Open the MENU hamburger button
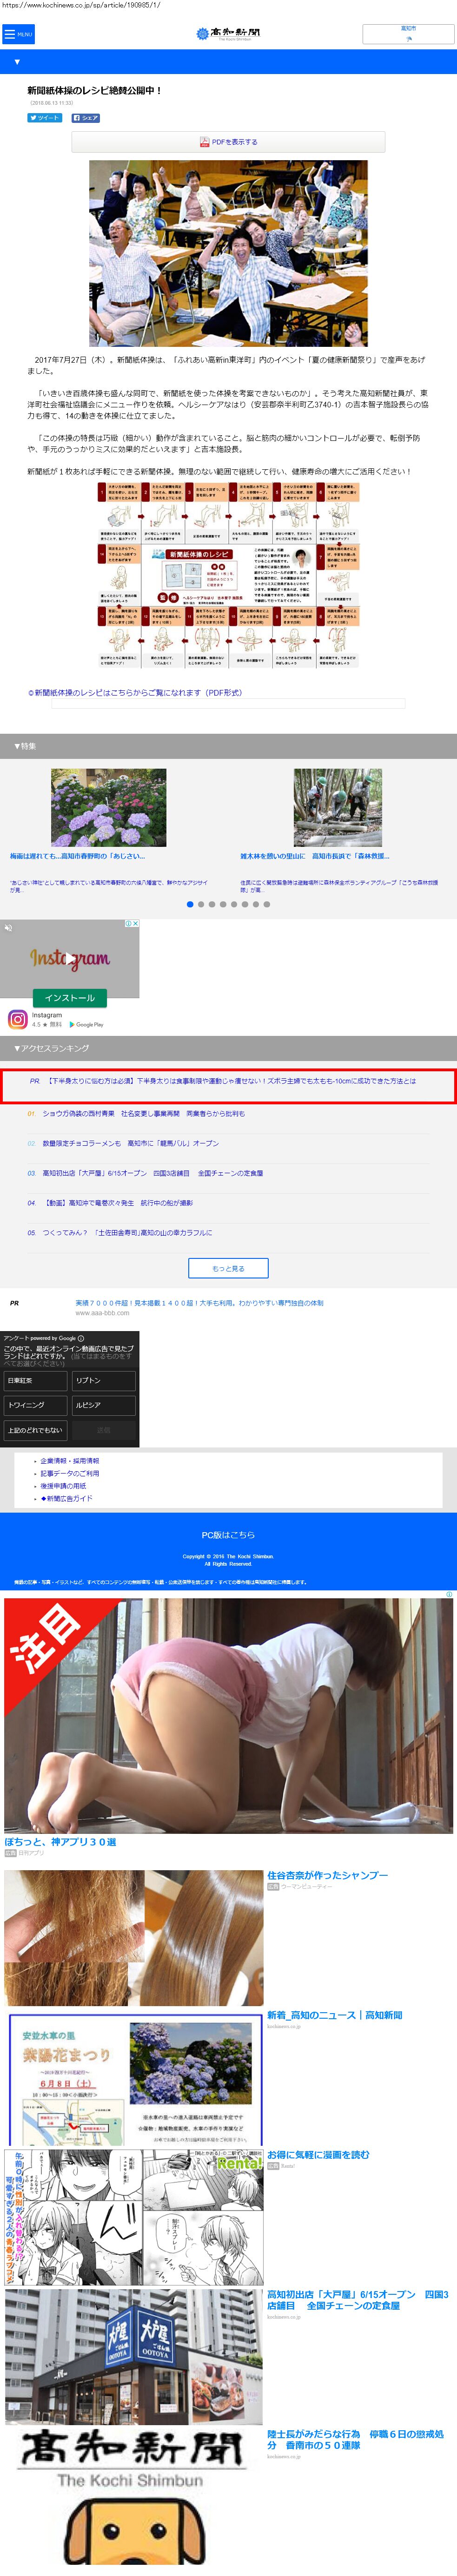The image size is (457, 2576). click(18, 34)
